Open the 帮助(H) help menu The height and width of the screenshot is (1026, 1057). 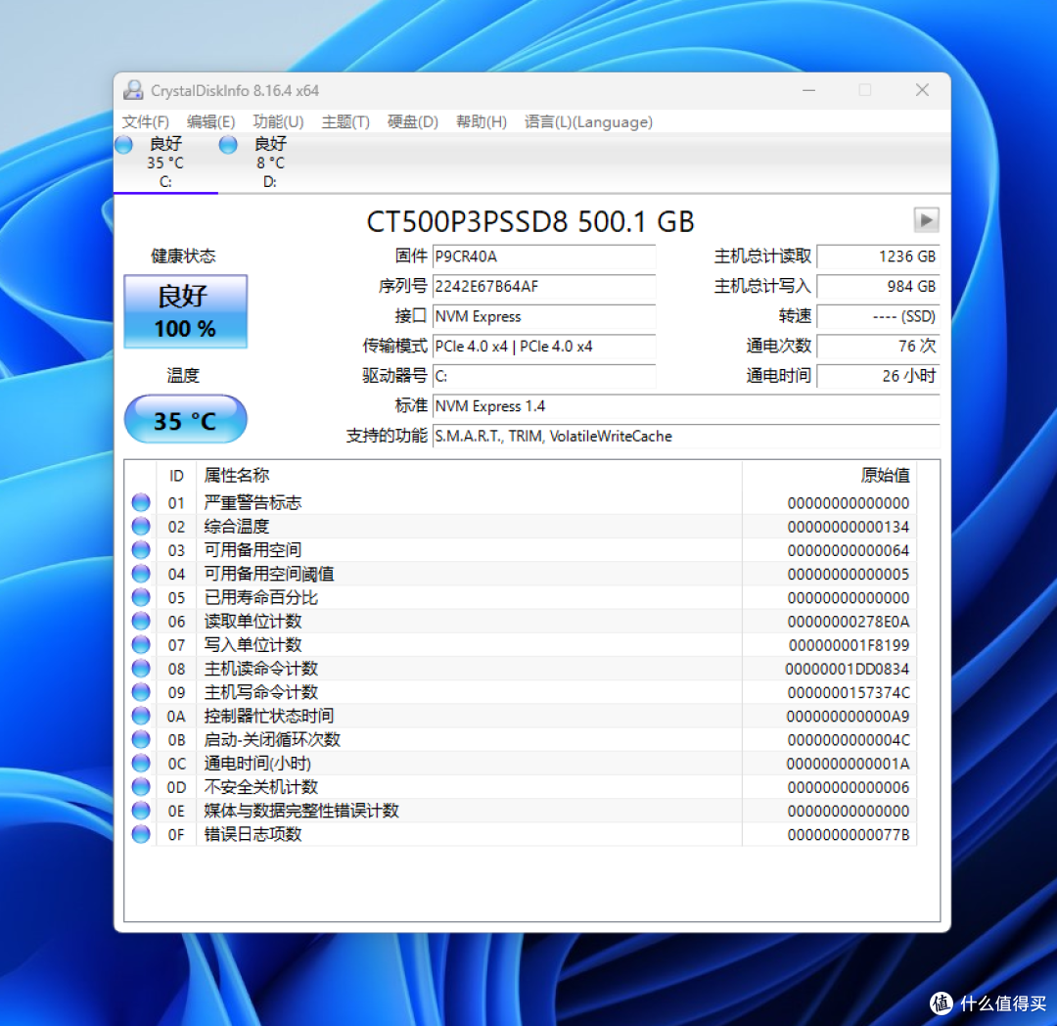pos(481,121)
